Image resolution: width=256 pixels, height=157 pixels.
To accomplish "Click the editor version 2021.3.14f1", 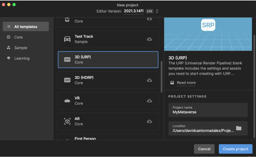I will pyautogui.click(x=134, y=11).
